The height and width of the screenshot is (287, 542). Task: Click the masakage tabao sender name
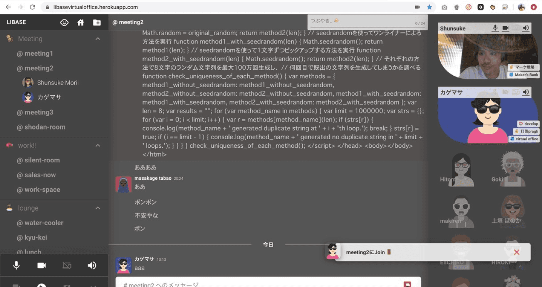pos(153,178)
